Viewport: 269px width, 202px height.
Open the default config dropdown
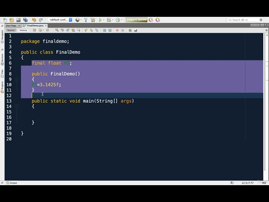[60, 20]
